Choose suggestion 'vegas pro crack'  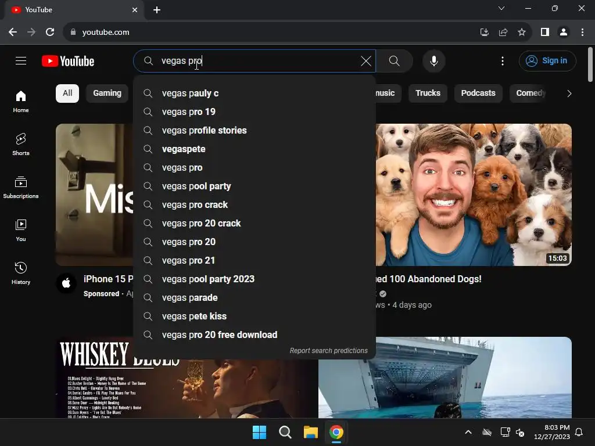coord(255,205)
